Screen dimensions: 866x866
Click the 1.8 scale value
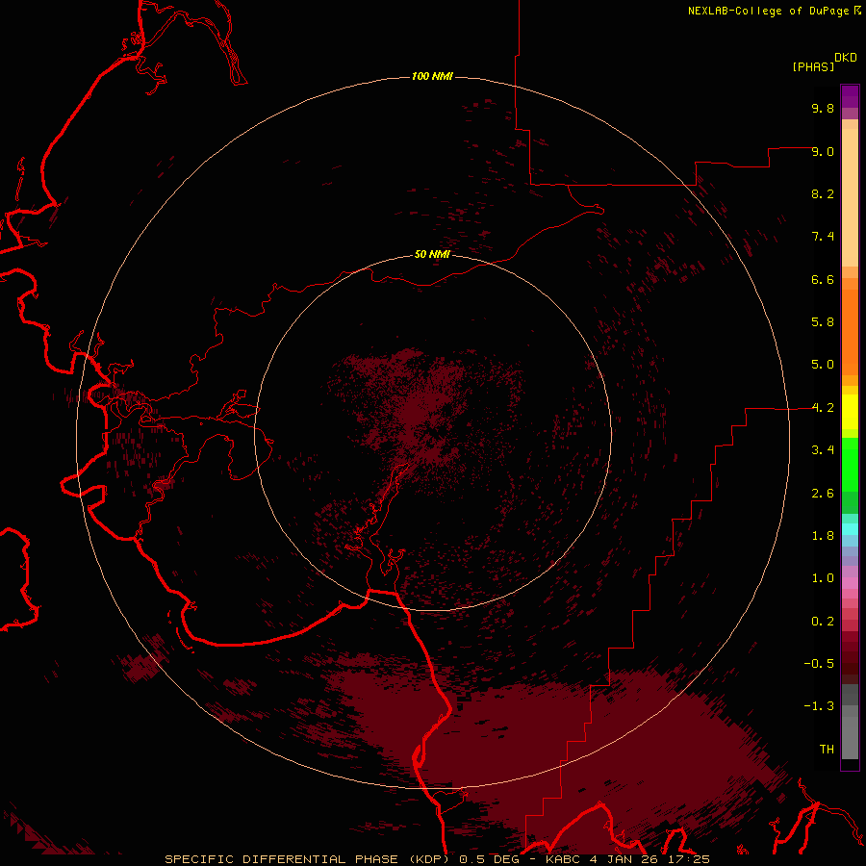(x=823, y=536)
